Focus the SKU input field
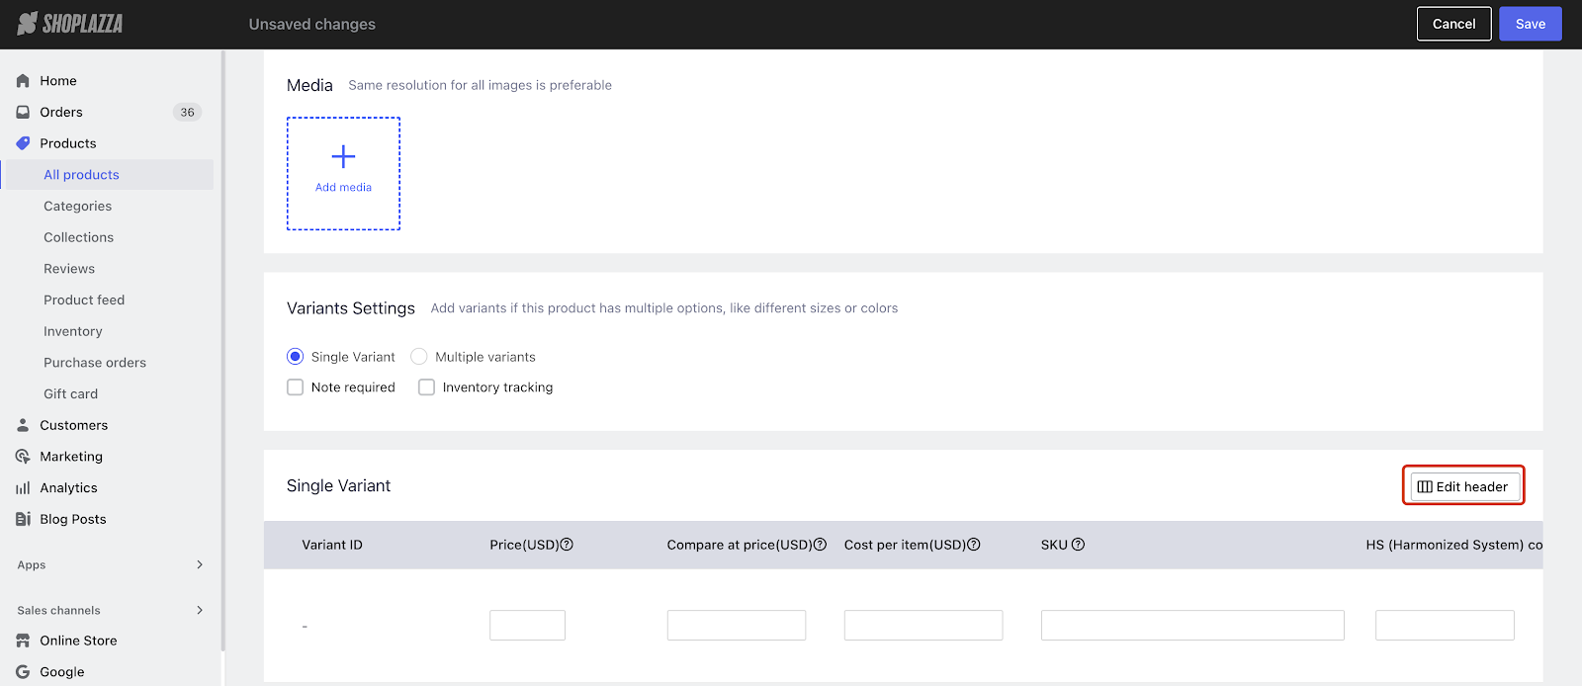1582x686 pixels. click(1192, 625)
